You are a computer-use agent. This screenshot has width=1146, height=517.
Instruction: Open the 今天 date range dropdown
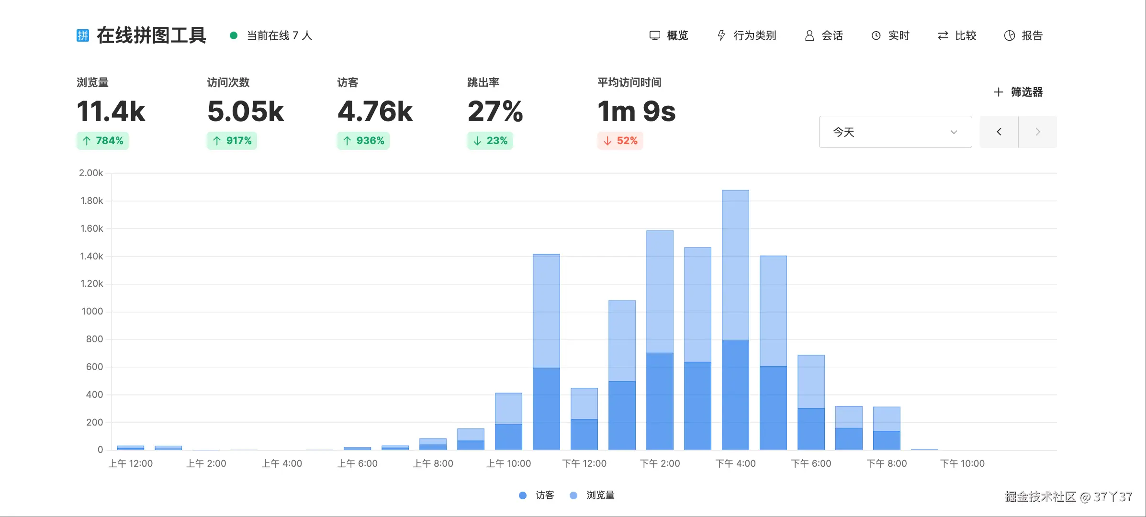tap(895, 132)
